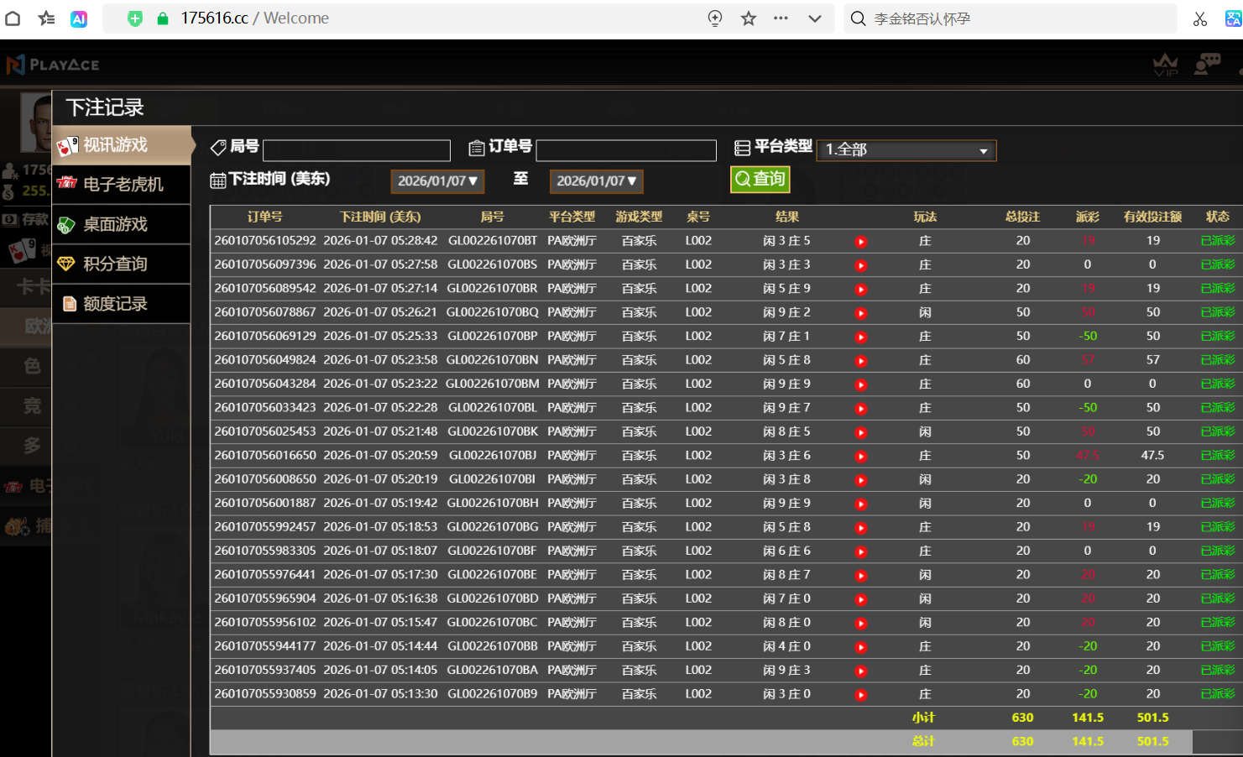Click the scissors screenshot icon
Viewport: 1243px width, 757px height.
click(1199, 18)
